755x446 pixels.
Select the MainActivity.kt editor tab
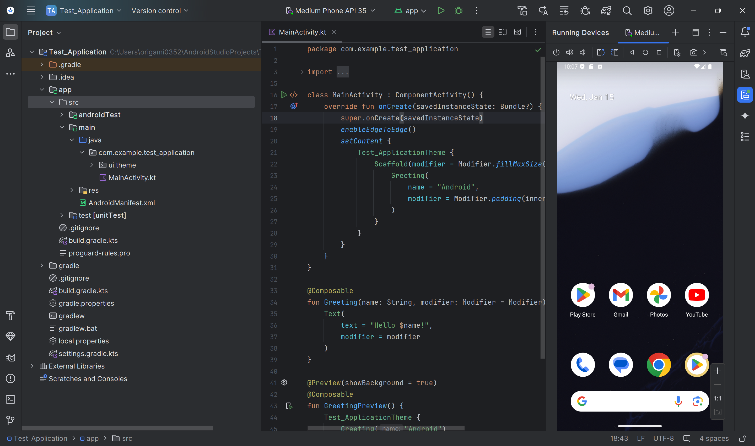302,32
